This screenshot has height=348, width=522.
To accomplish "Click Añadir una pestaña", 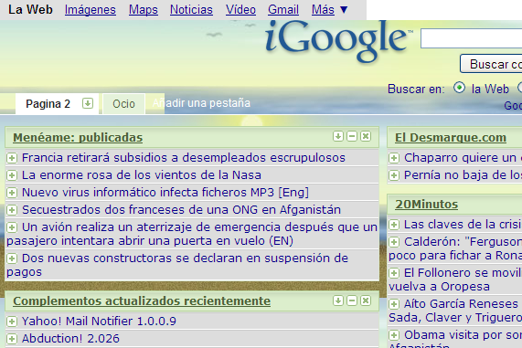I will 201,103.
